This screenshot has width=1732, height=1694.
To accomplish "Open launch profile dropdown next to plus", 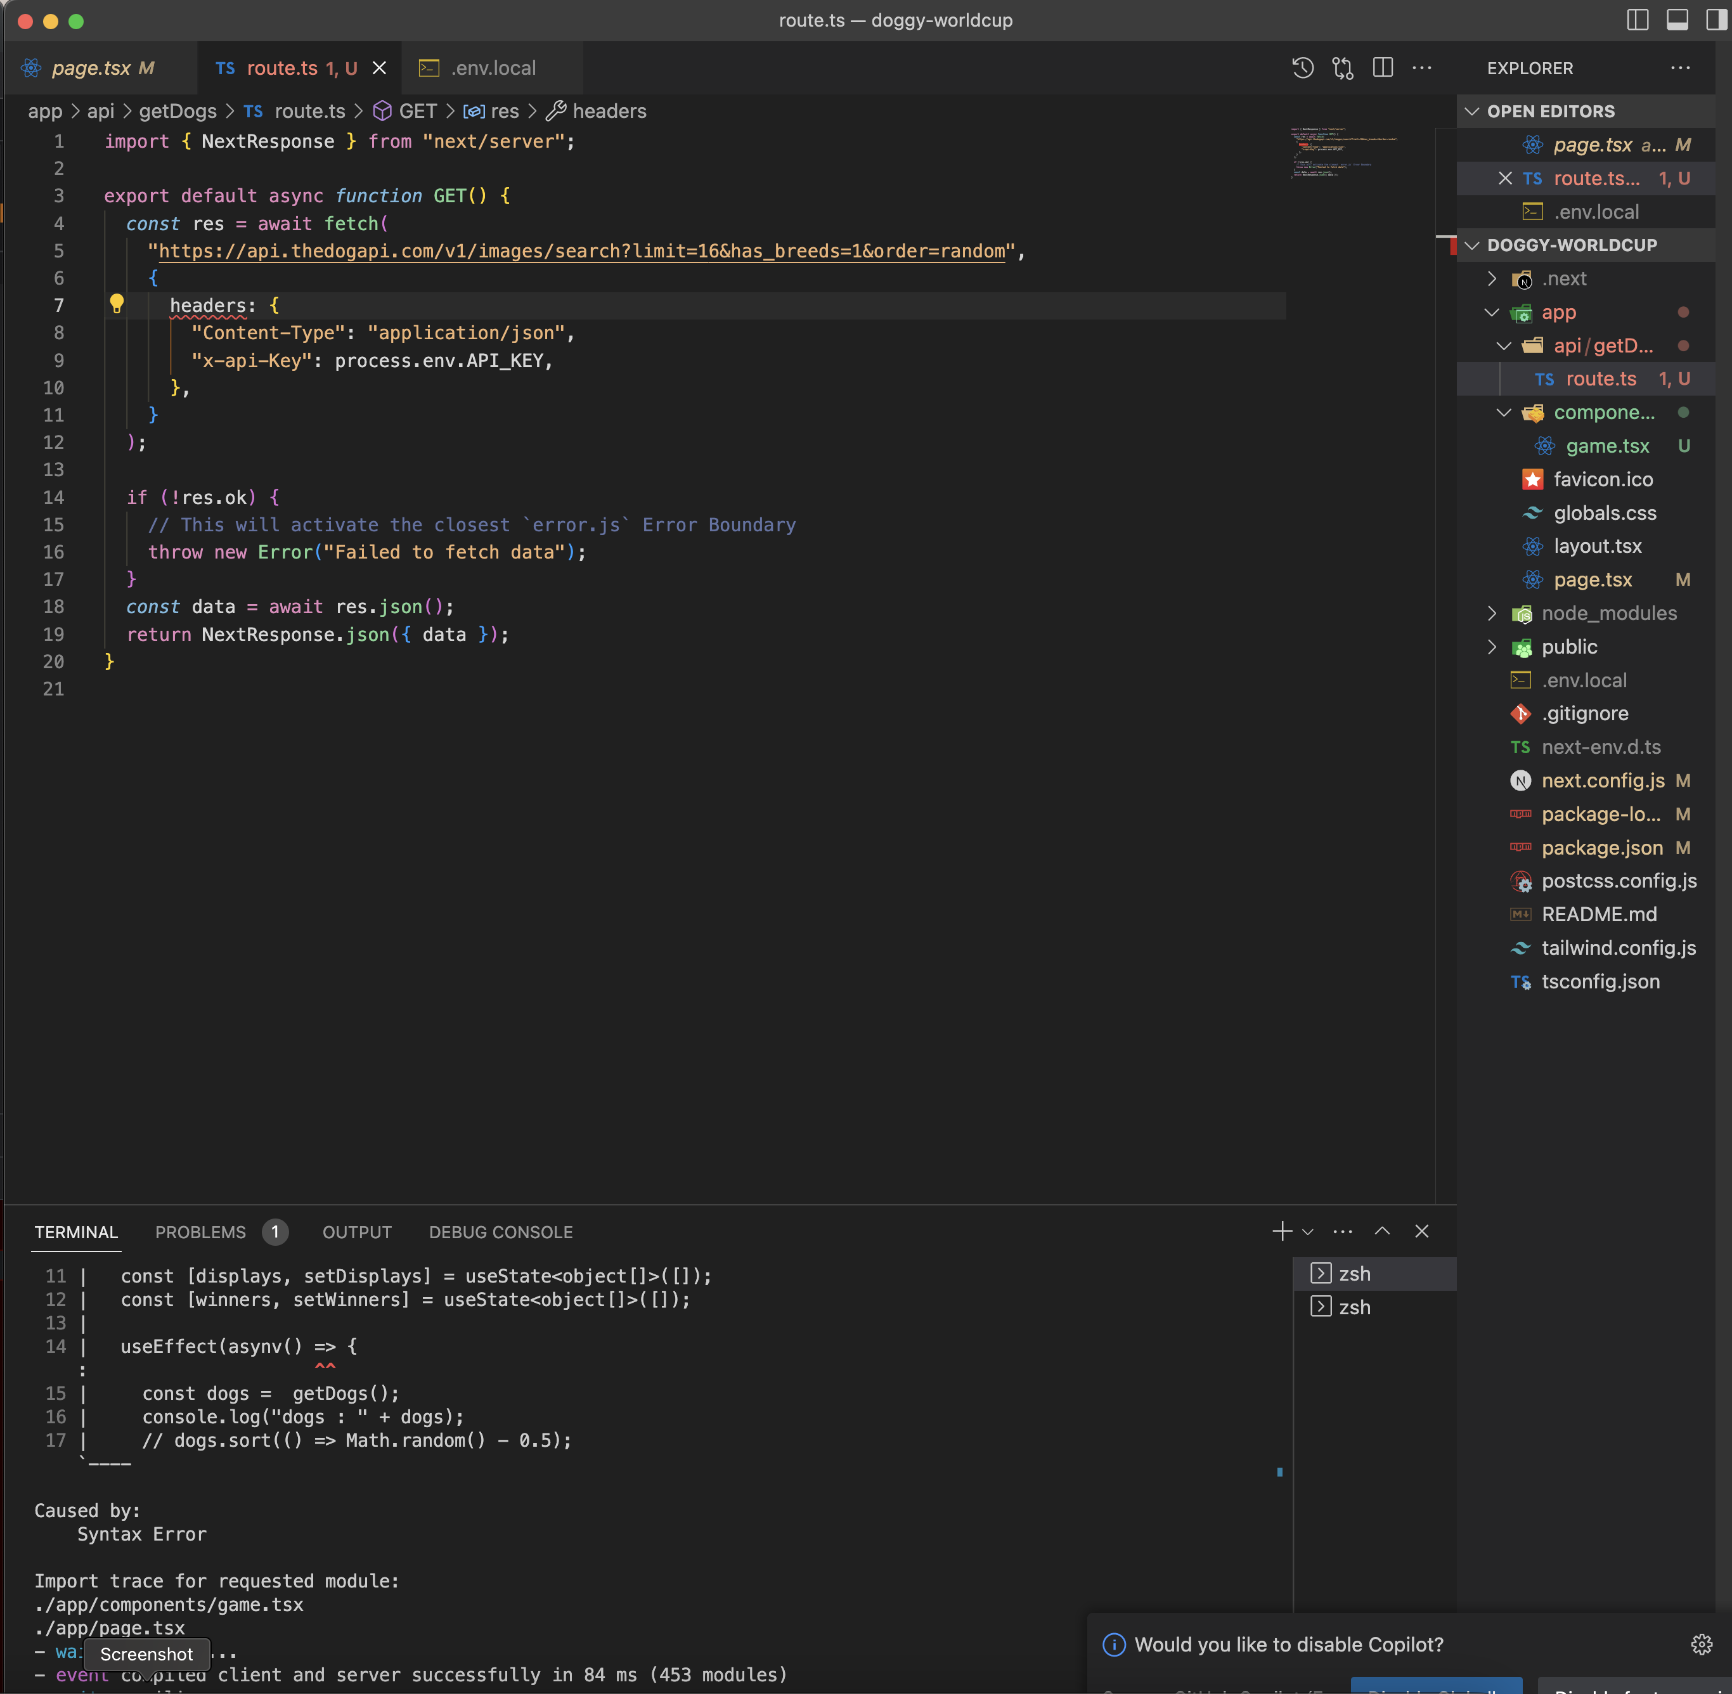I will click(1308, 1232).
